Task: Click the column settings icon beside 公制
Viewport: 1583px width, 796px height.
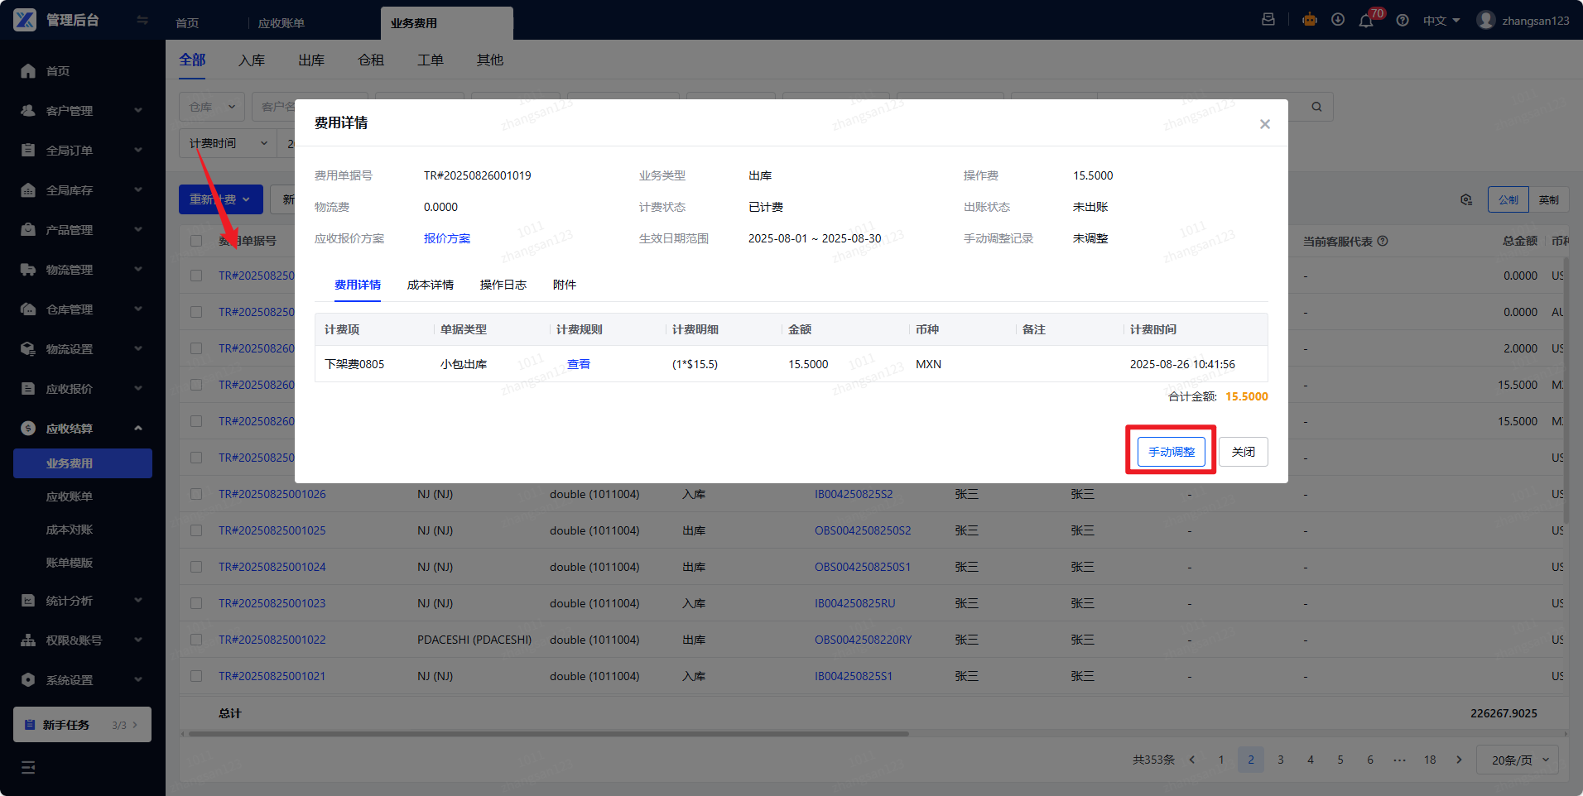Action: point(1466,199)
